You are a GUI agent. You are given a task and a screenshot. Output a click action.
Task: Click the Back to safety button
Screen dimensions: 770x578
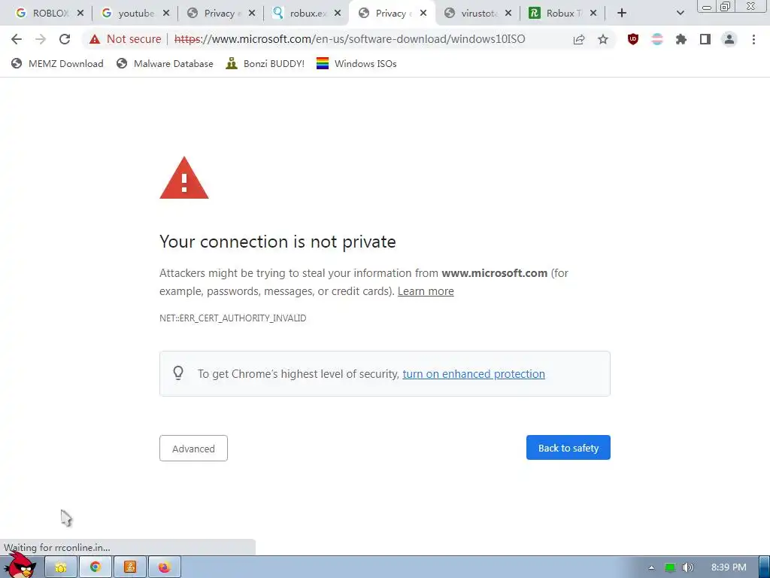click(x=568, y=448)
